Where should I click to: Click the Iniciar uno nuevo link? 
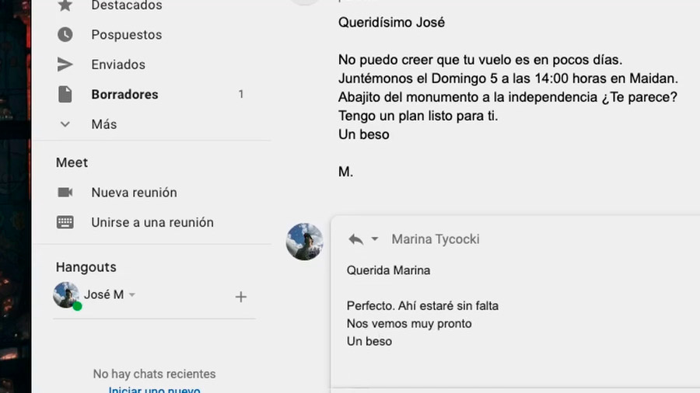(155, 389)
